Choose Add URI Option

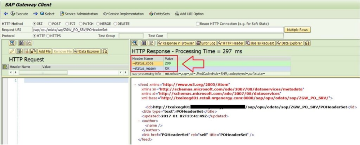click(x=189, y=14)
